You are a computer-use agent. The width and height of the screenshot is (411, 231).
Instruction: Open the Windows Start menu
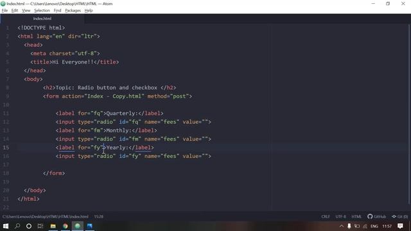pos(6,226)
